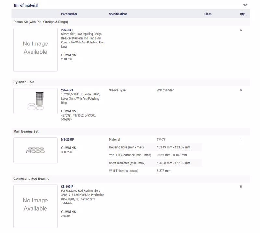
Task: Click the Housing bore specification row
Action: coord(155,147)
